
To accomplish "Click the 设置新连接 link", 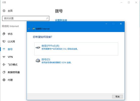I will click(x=61, y=20).
